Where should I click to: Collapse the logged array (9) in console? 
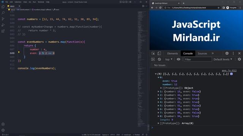pos(156,74)
